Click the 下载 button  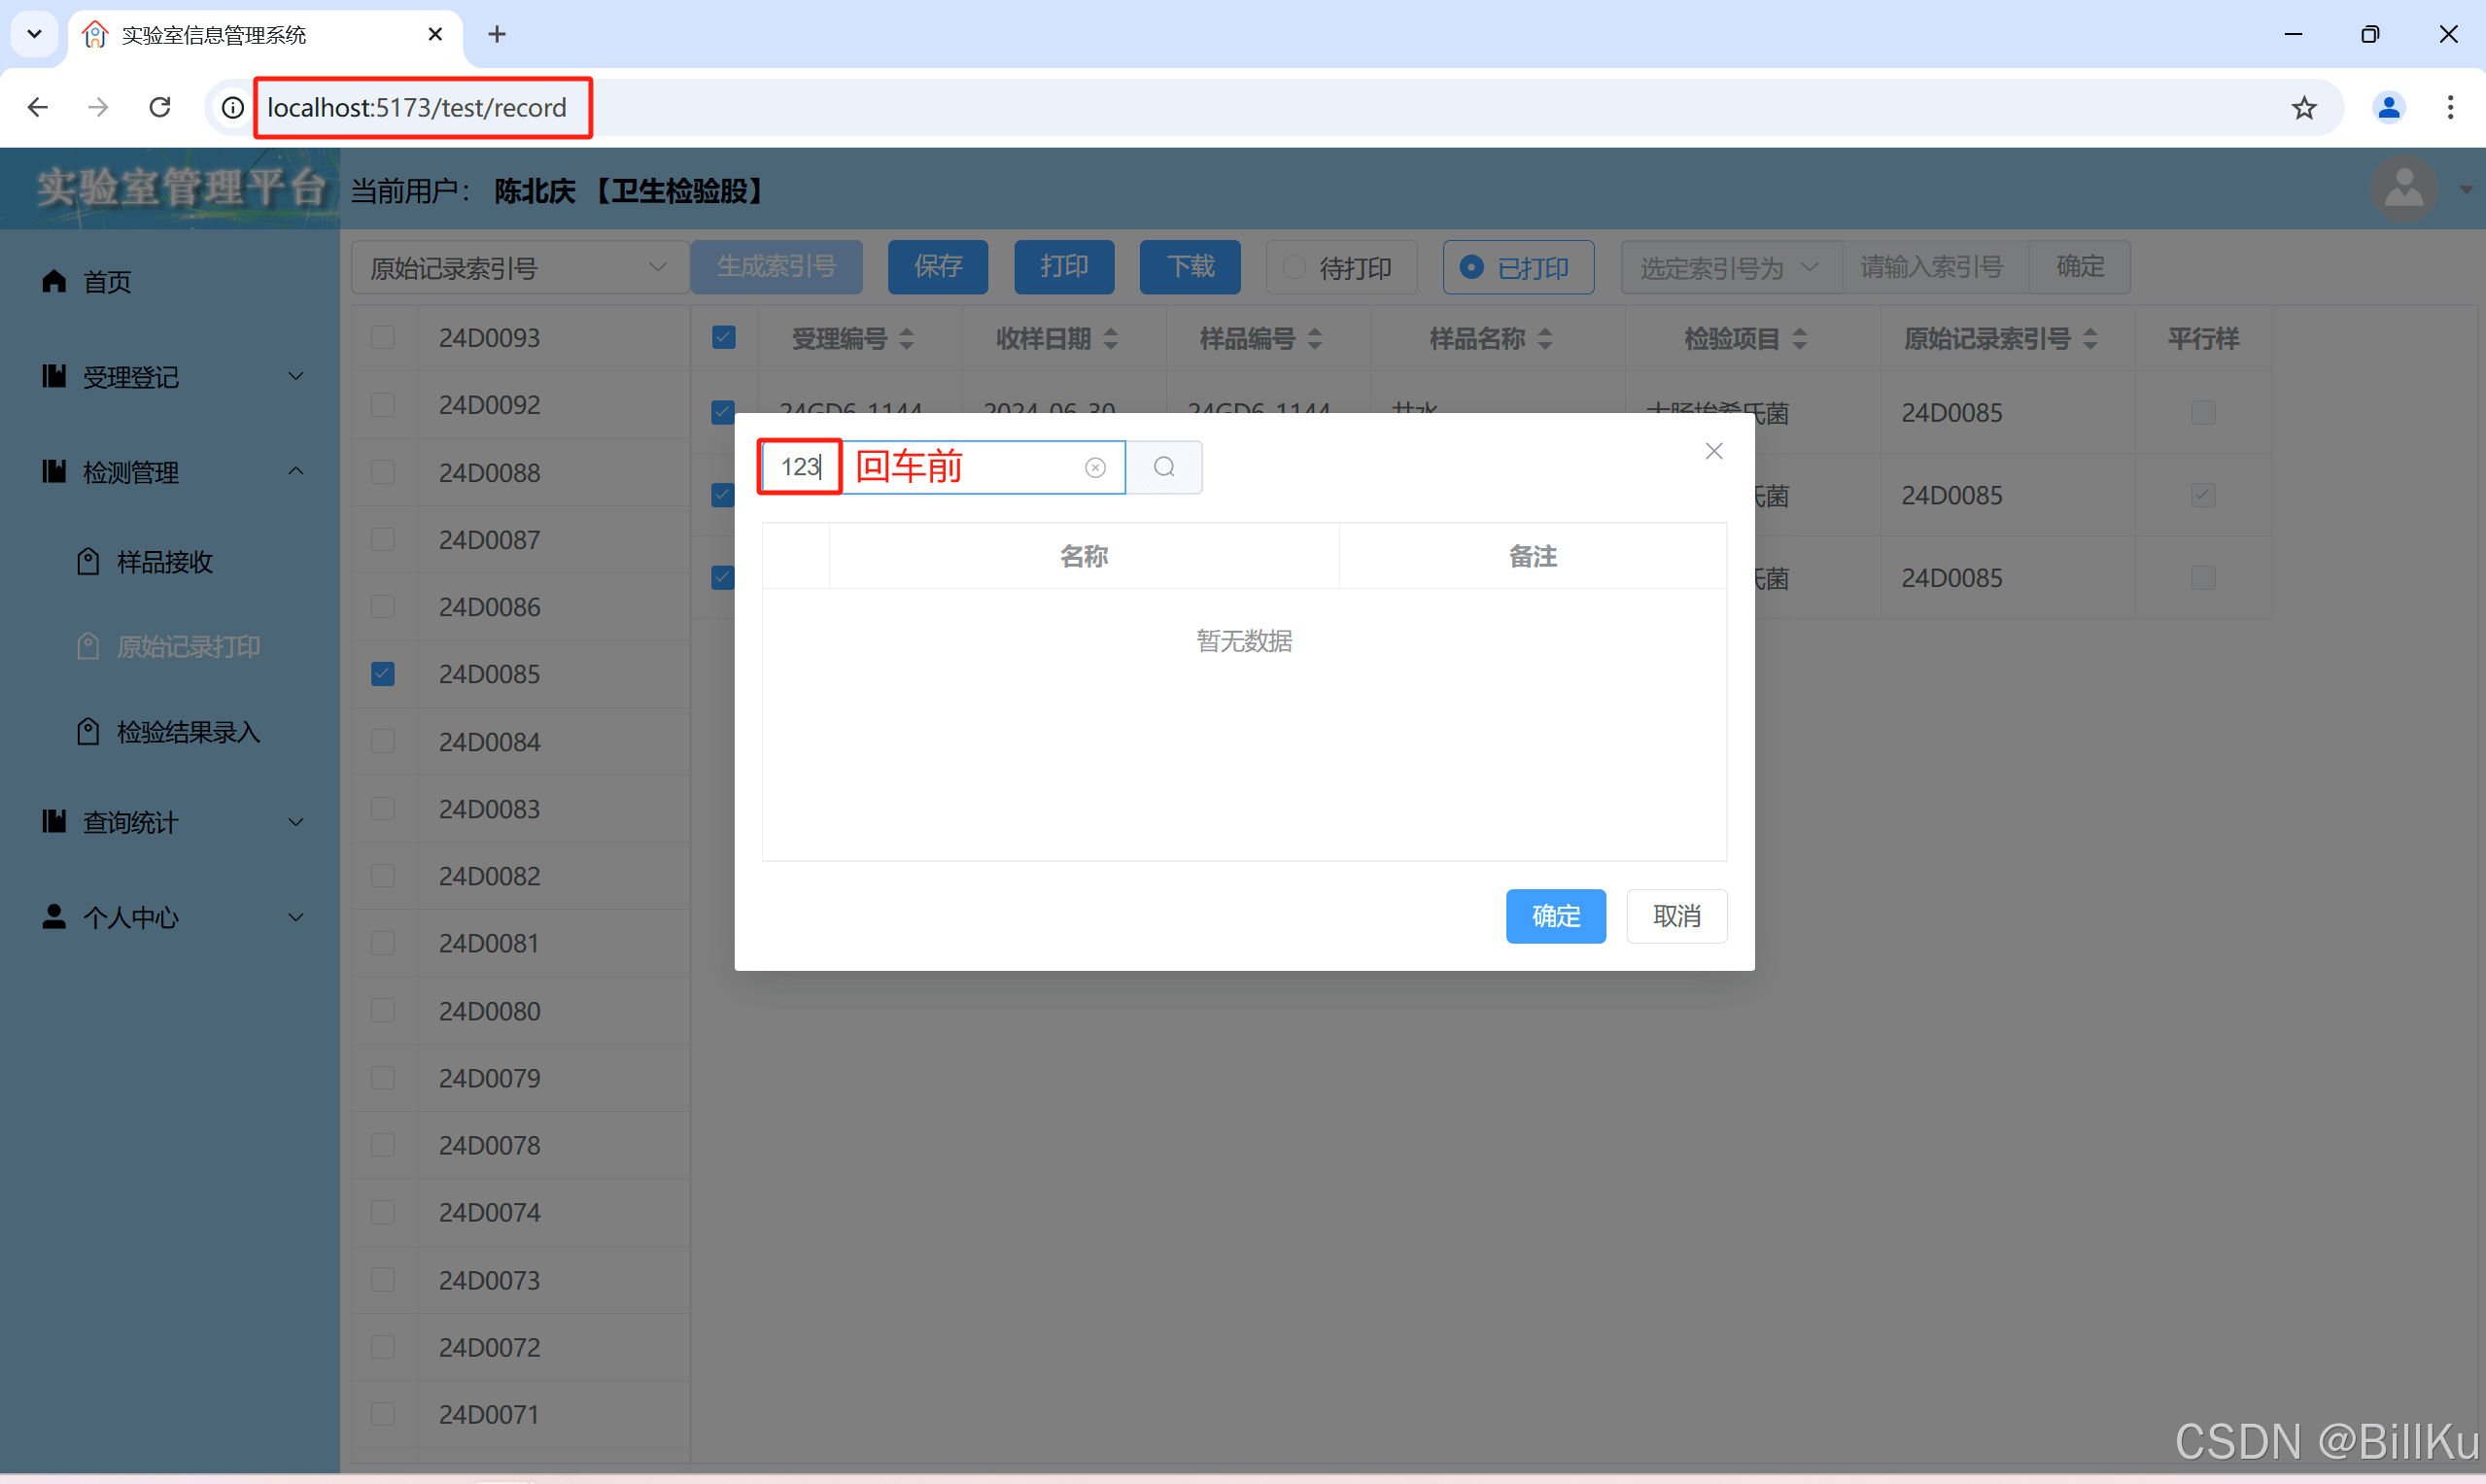[1190, 267]
